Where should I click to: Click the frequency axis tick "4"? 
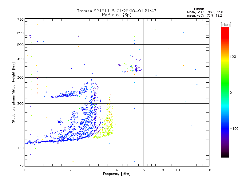point(117,170)
